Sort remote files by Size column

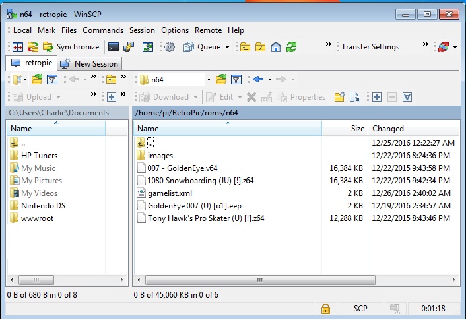coord(345,129)
